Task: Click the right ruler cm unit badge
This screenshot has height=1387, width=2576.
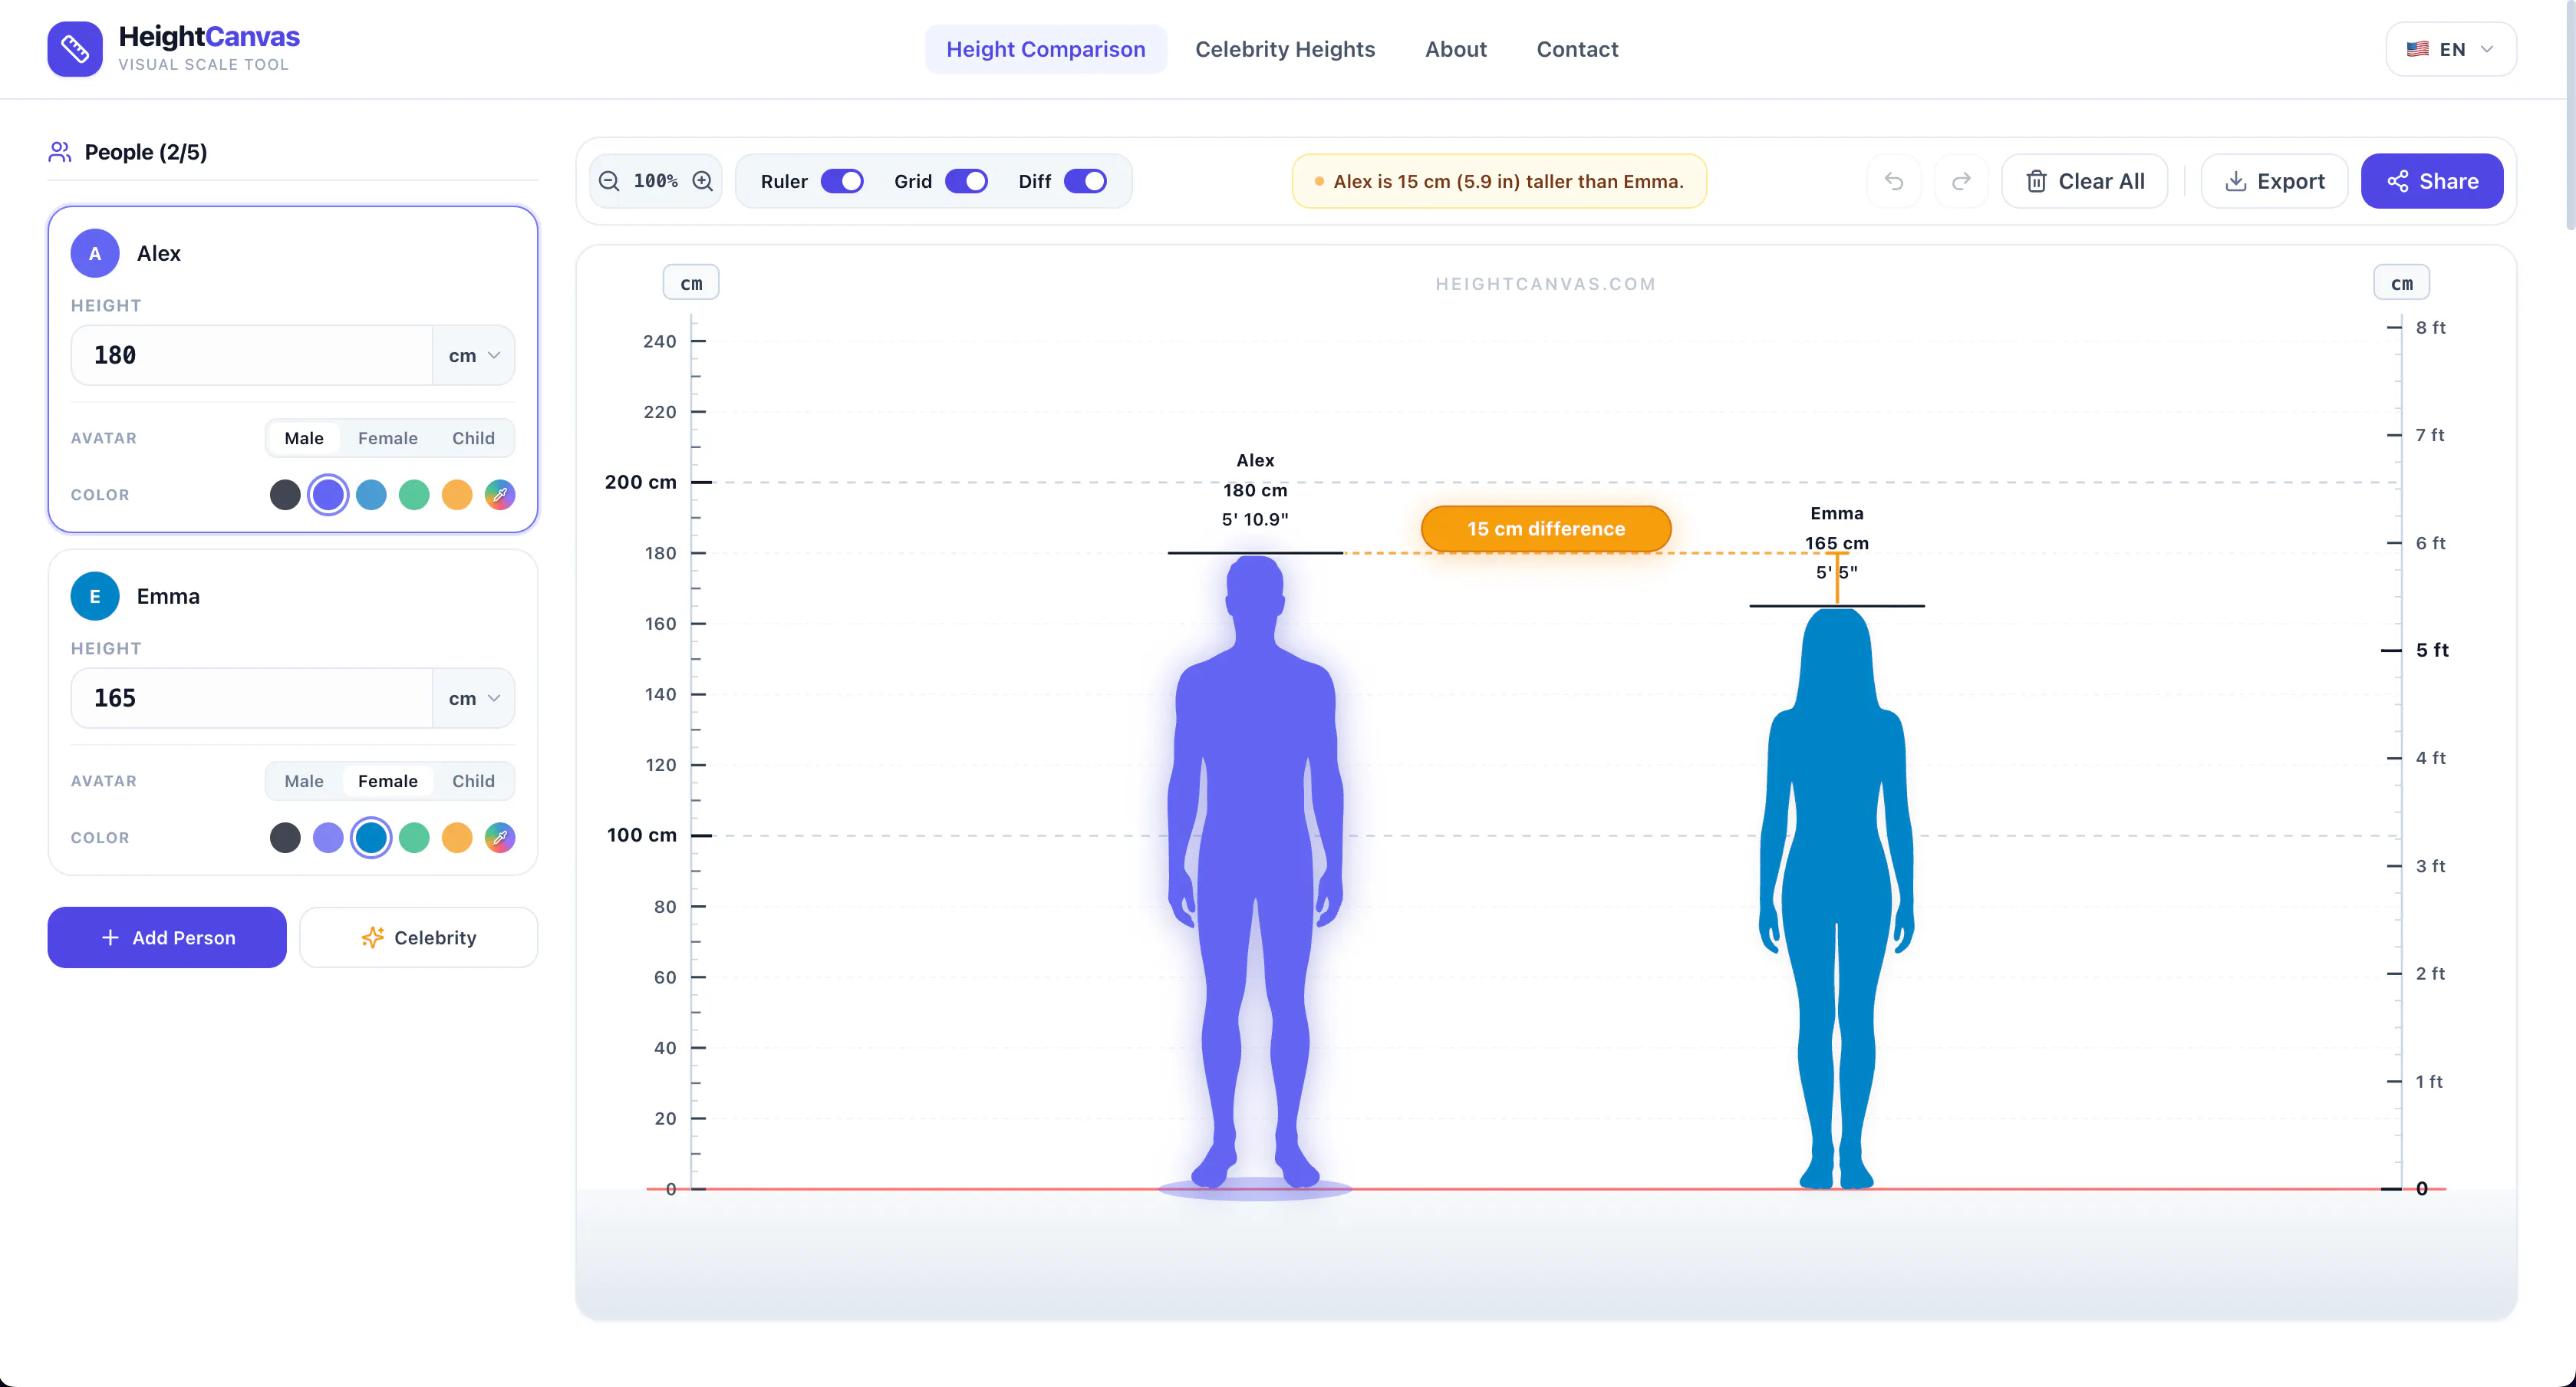Action: click(x=2401, y=284)
